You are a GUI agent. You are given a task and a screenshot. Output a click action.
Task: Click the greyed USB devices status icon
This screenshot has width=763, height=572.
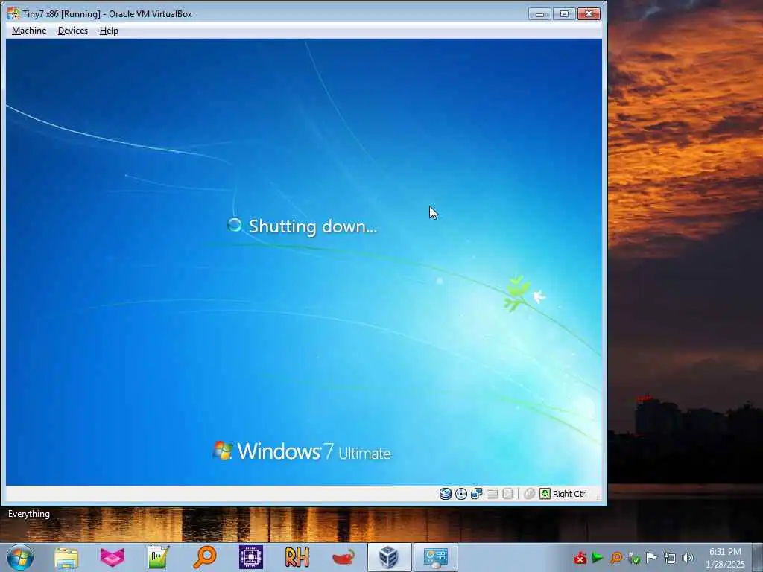507,494
